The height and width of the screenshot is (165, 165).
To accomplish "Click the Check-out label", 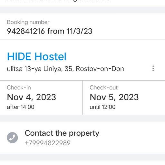I will tap(104, 88).
